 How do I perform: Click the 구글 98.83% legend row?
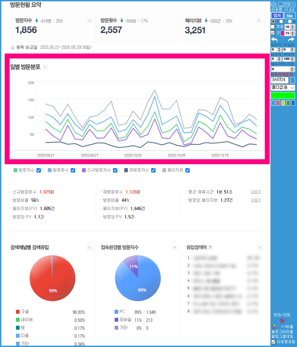[x=50, y=312]
